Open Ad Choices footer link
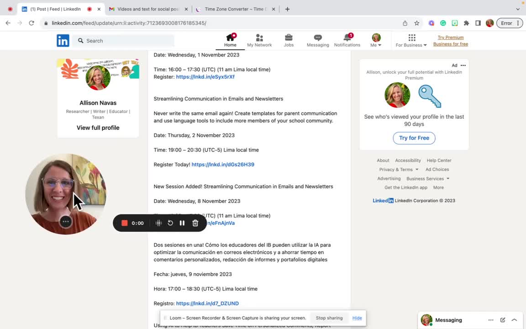 (x=437, y=170)
